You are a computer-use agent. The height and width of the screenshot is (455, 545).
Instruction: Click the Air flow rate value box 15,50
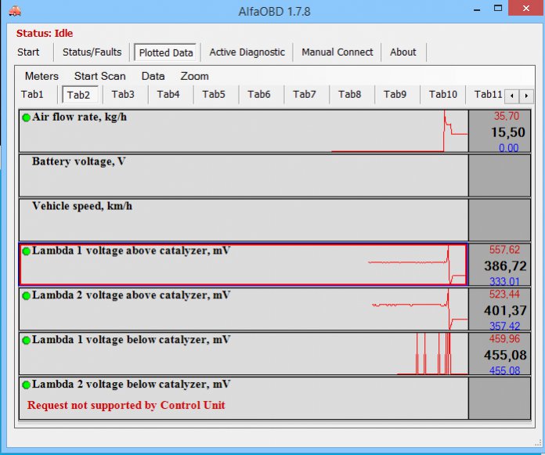(507, 132)
